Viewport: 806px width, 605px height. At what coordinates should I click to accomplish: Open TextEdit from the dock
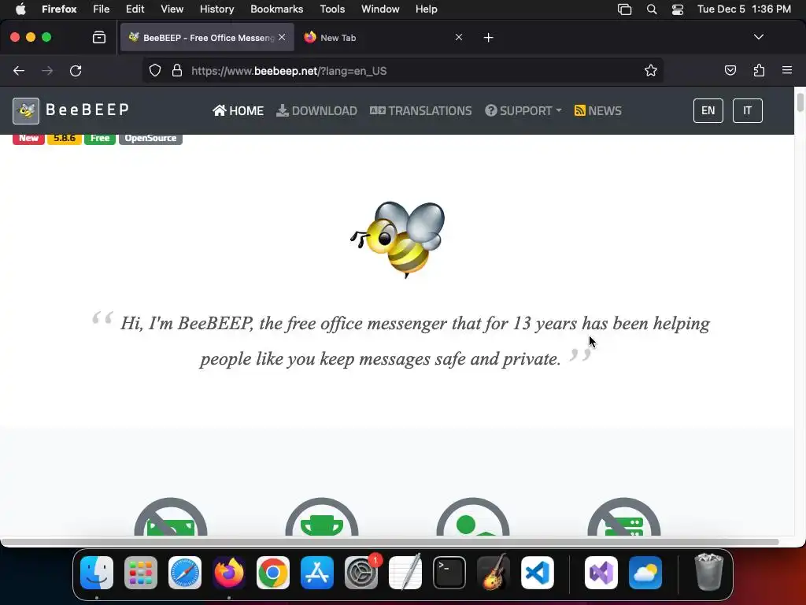(405, 573)
